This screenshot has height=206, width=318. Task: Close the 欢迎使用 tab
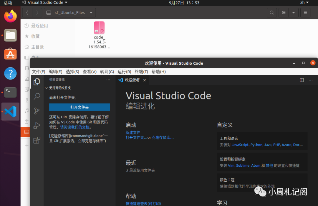144,80
